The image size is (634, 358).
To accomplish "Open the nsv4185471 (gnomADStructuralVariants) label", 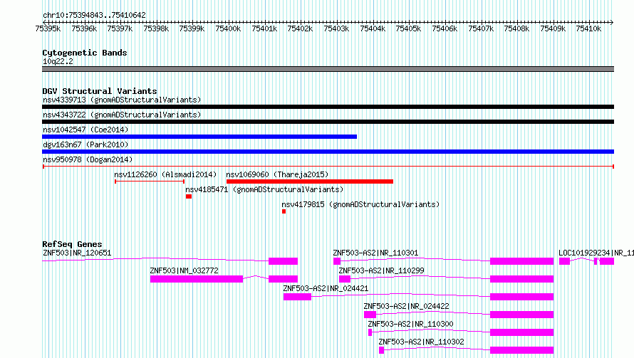I will pyautogui.click(x=264, y=189).
